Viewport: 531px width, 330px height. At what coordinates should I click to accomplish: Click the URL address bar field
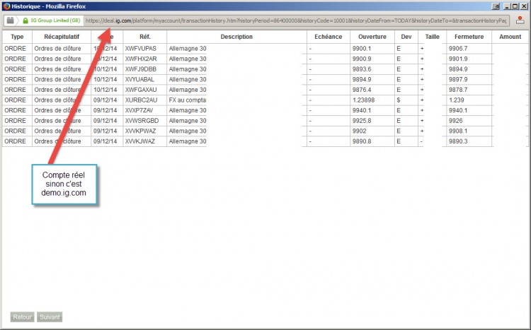(x=296, y=20)
